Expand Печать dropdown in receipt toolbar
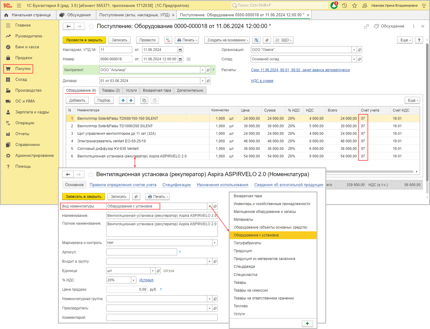 click(x=187, y=40)
